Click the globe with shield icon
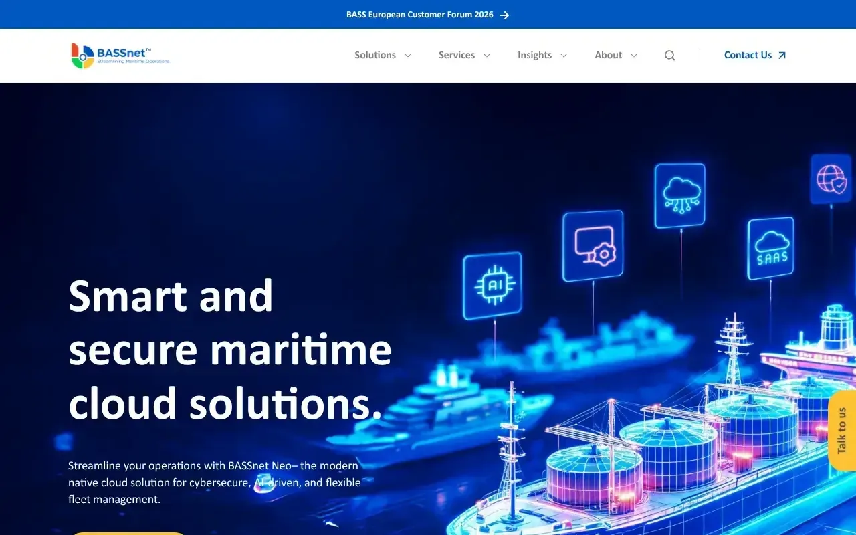Viewport: 856px width, 535px height. pos(831,179)
